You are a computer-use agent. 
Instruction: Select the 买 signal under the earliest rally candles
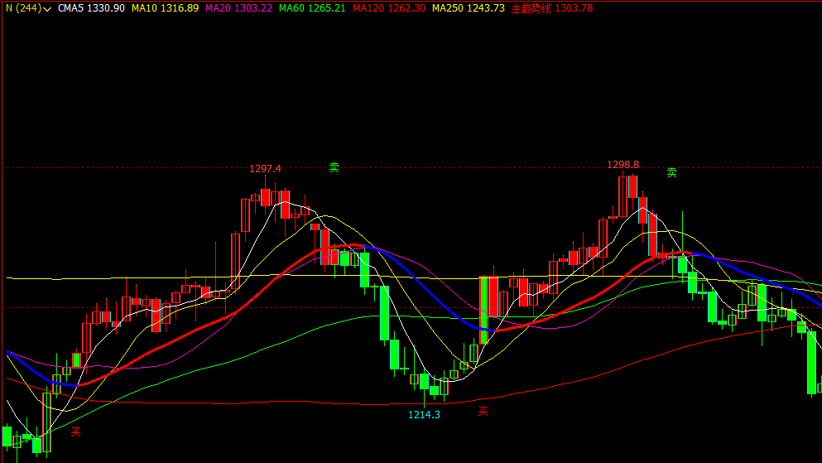pos(76,432)
